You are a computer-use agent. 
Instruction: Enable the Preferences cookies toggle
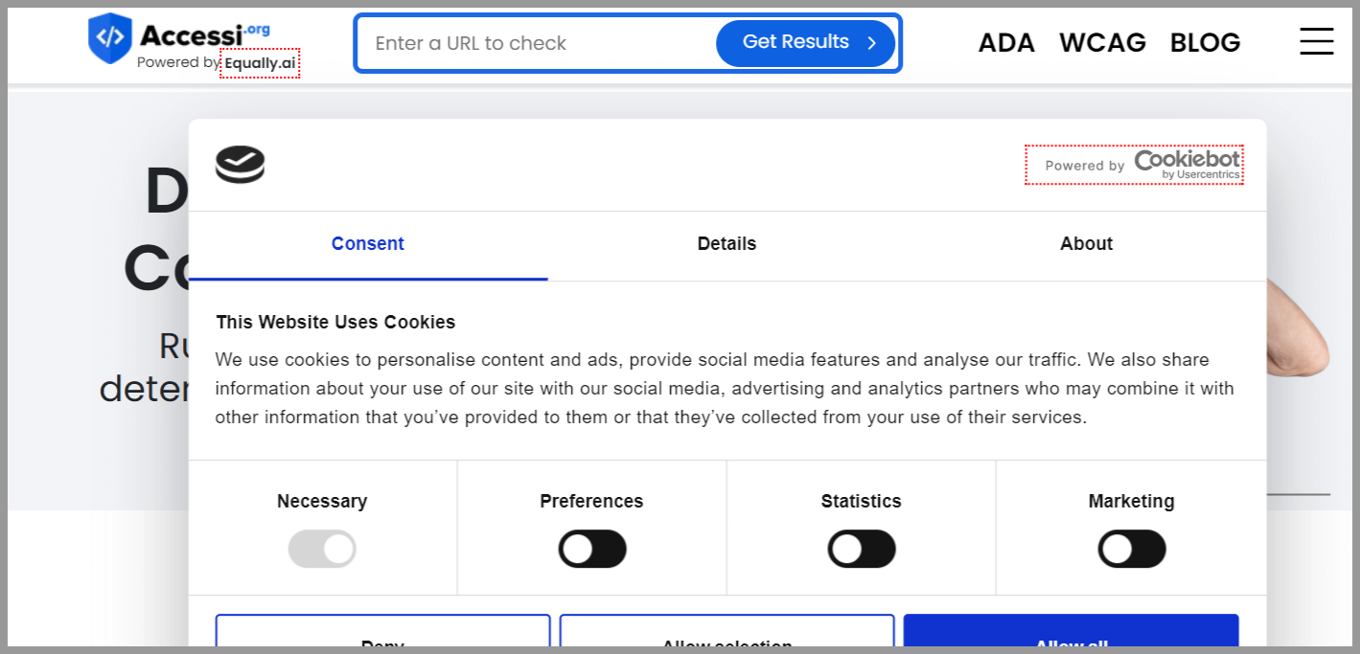coord(592,550)
